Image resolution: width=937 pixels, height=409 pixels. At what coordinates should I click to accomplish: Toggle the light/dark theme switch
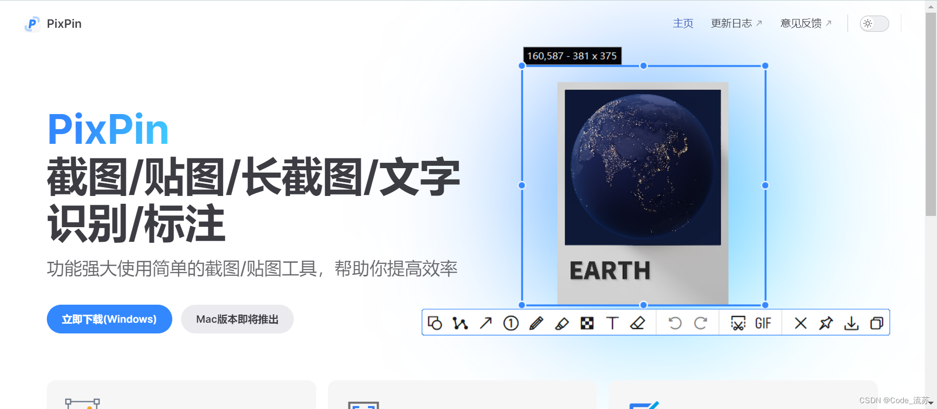coord(874,23)
